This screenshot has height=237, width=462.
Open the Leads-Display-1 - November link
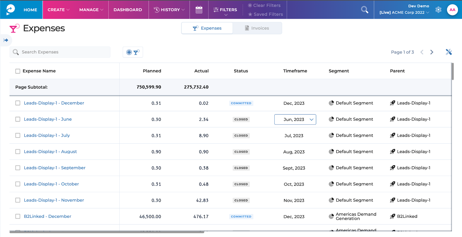tap(54, 200)
